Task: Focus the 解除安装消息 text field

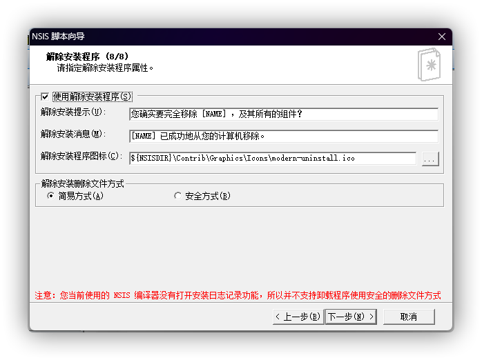Action: (283, 136)
